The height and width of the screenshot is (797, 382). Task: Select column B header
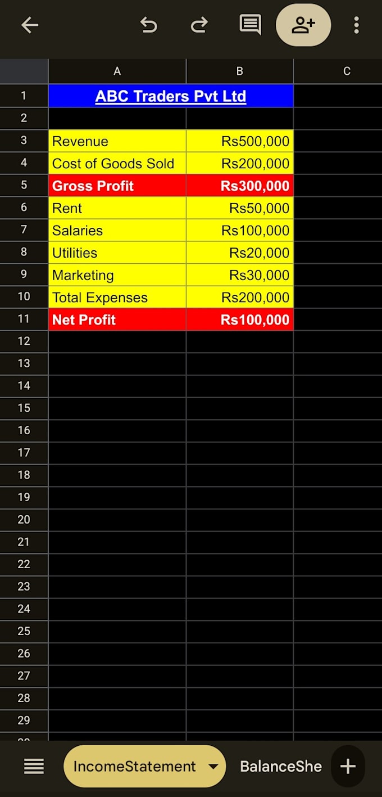tap(240, 71)
